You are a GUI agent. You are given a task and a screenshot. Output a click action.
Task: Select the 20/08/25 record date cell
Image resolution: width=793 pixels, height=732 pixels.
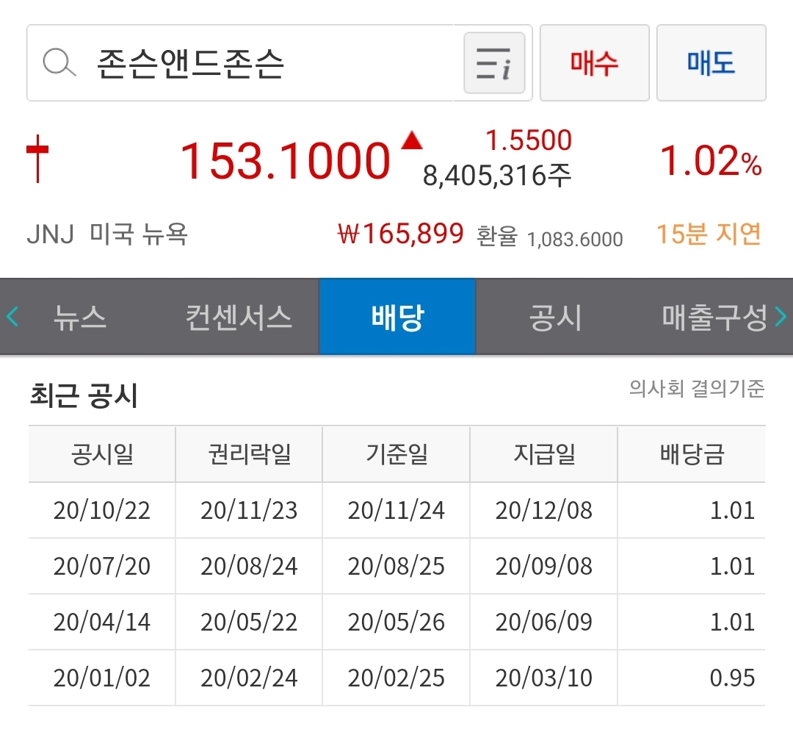coord(396,566)
